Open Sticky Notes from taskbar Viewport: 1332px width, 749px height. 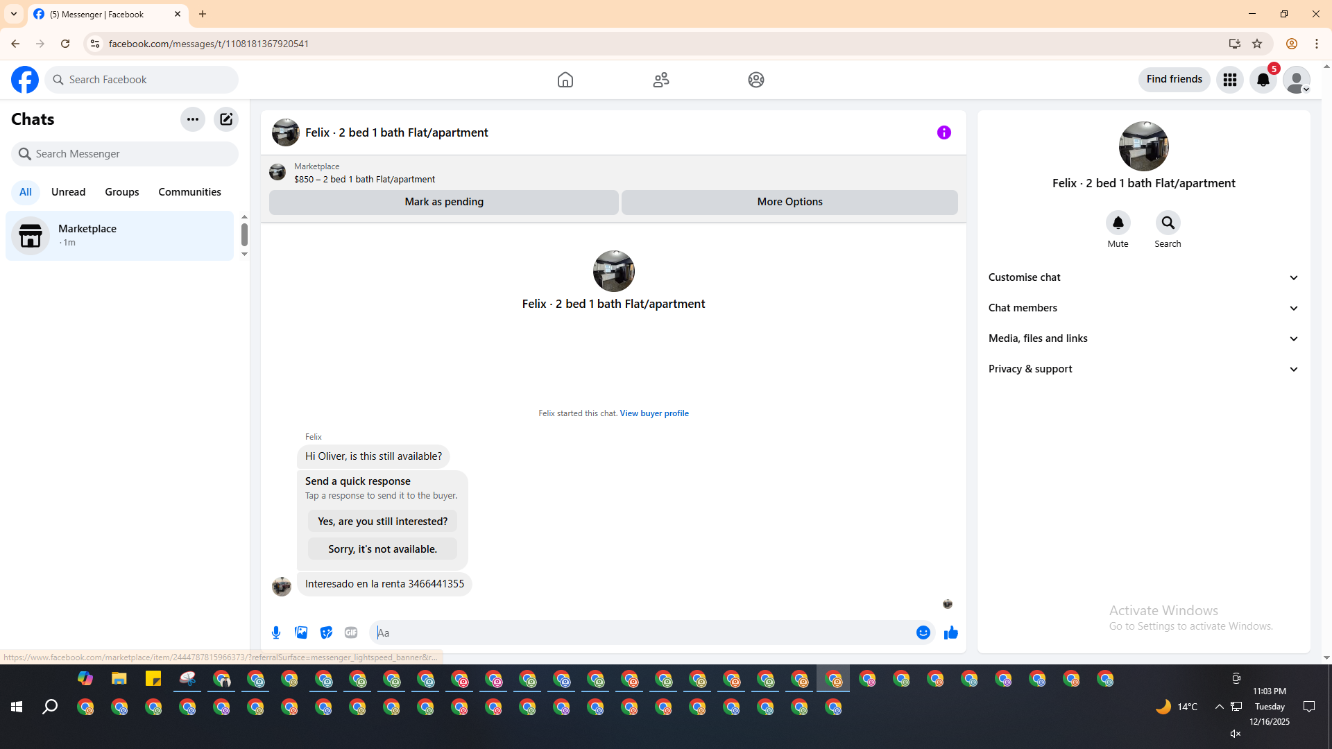coord(153,679)
